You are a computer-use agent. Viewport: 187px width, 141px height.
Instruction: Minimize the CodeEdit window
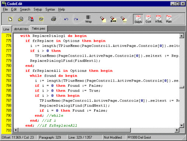(173, 4)
